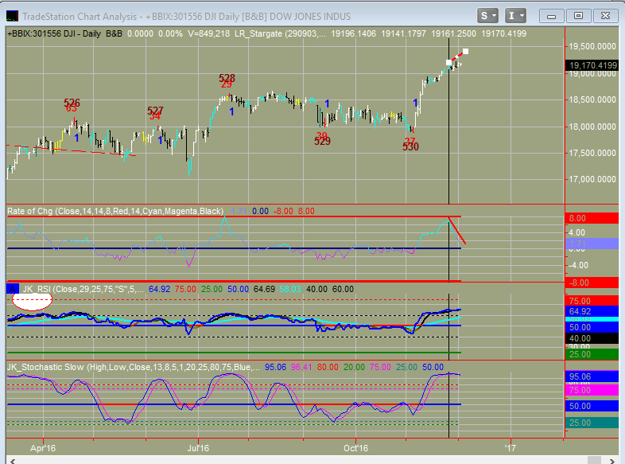
Task: Select the upper white square of projection line
Action: coord(465,52)
